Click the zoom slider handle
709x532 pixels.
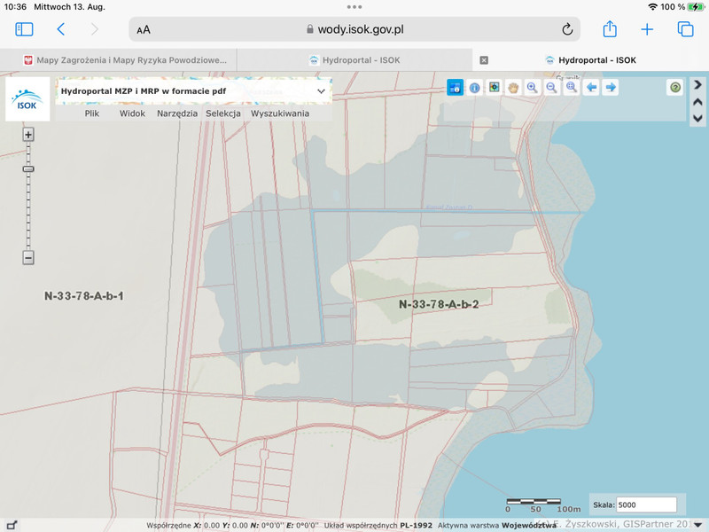(28, 168)
